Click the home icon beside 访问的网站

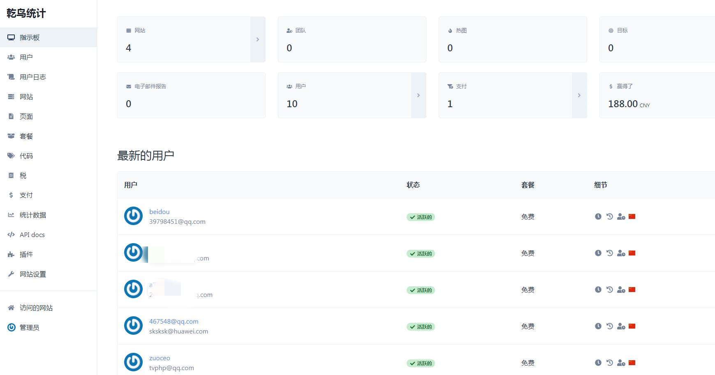[x=11, y=308]
